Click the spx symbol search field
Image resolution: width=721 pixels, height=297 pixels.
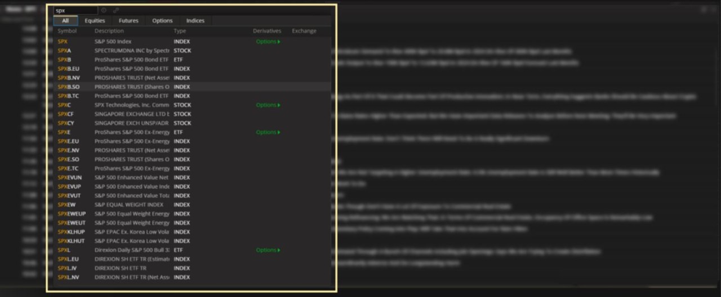pyautogui.click(x=76, y=10)
